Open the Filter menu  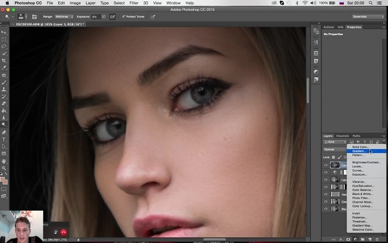point(134,3)
